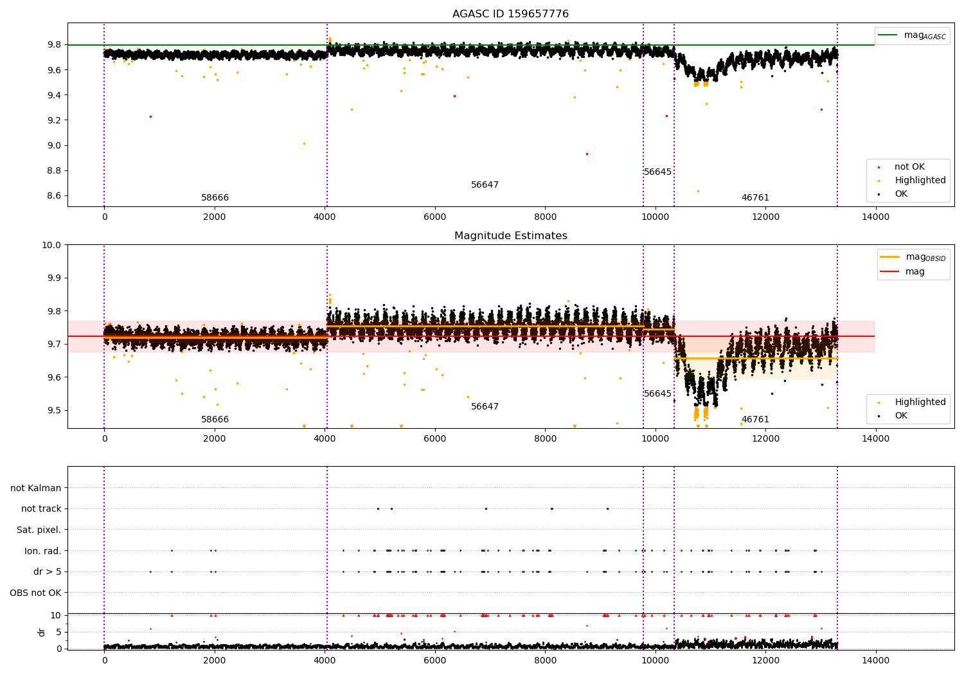
Task: Select the mag AGASC legend entry in the top plot
Action: [x=912, y=35]
